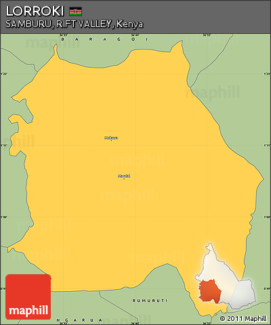271x325 pixels.
Task: Click the upper town label above Maralal
Action: [x=111, y=137]
